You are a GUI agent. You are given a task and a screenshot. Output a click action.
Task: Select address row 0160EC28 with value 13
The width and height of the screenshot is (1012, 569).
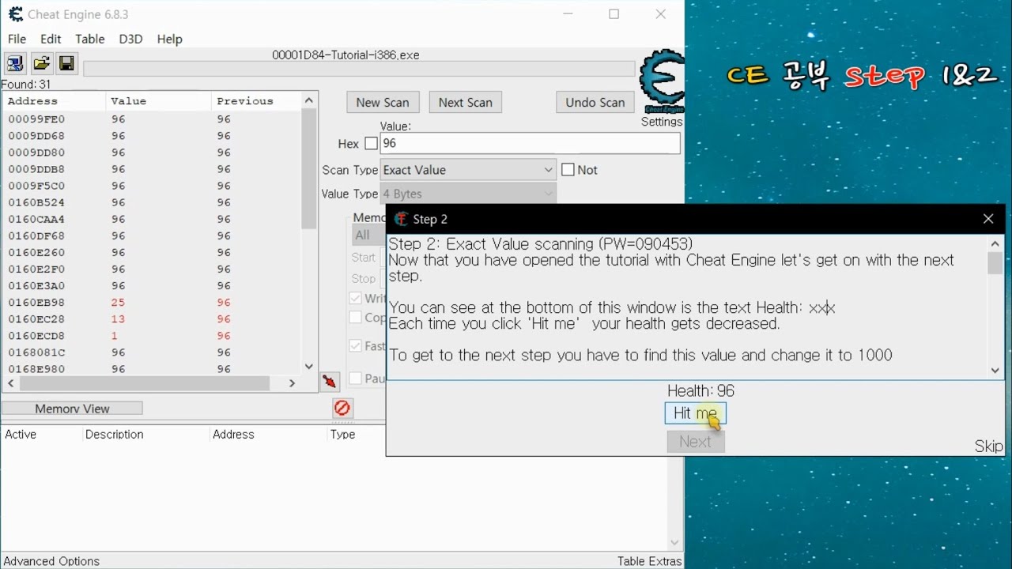[152, 319]
